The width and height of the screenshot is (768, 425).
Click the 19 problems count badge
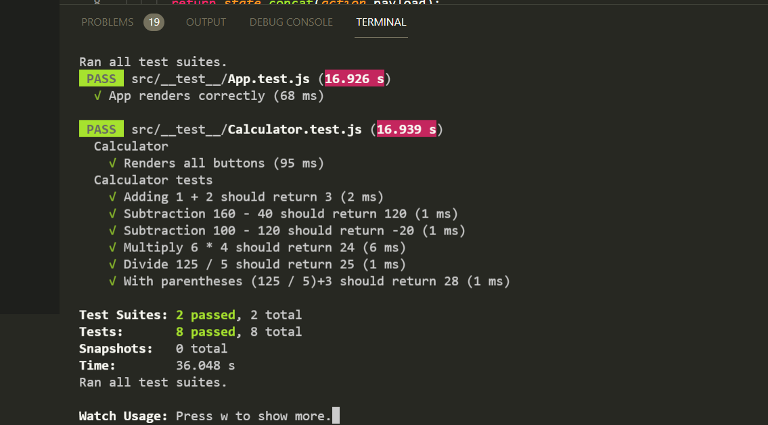click(x=154, y=22)
